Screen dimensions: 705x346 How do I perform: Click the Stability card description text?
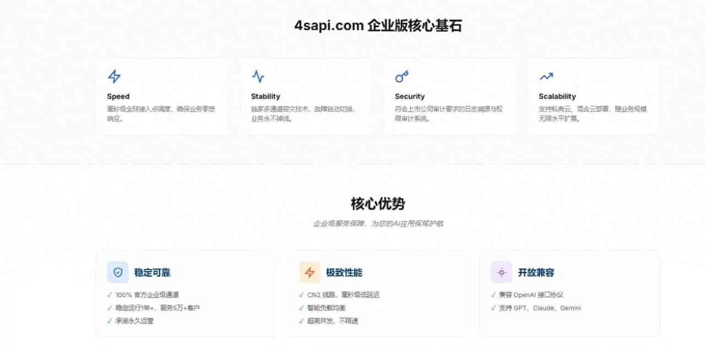(303, 114)
